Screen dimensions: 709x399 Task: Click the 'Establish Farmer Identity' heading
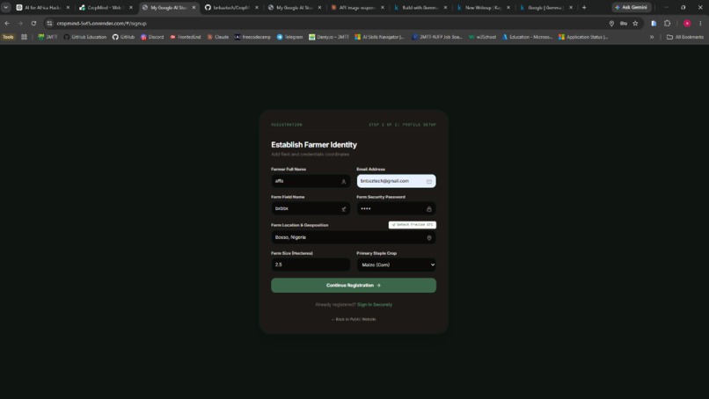pyautogui.click(x=314, y=145)
